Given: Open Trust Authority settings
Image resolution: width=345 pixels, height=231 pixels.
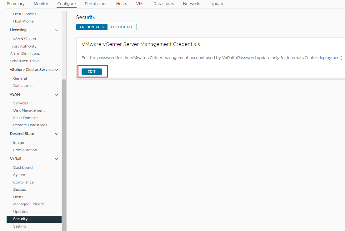Looking at the screenshot, I should 23,47.
